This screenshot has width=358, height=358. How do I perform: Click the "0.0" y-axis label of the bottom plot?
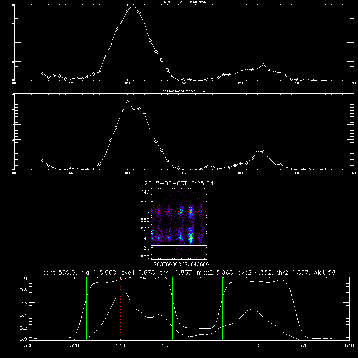[x=24, y=339]
